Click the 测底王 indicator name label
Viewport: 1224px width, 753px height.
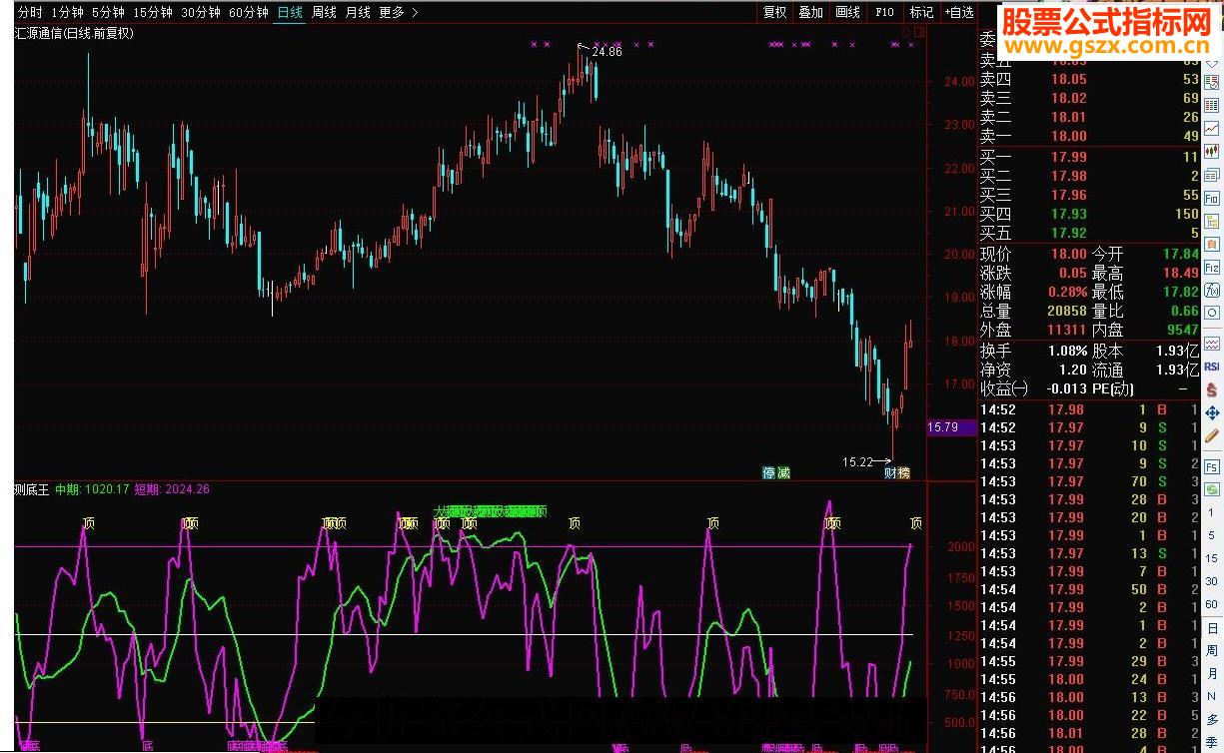[x=32, y=489]
